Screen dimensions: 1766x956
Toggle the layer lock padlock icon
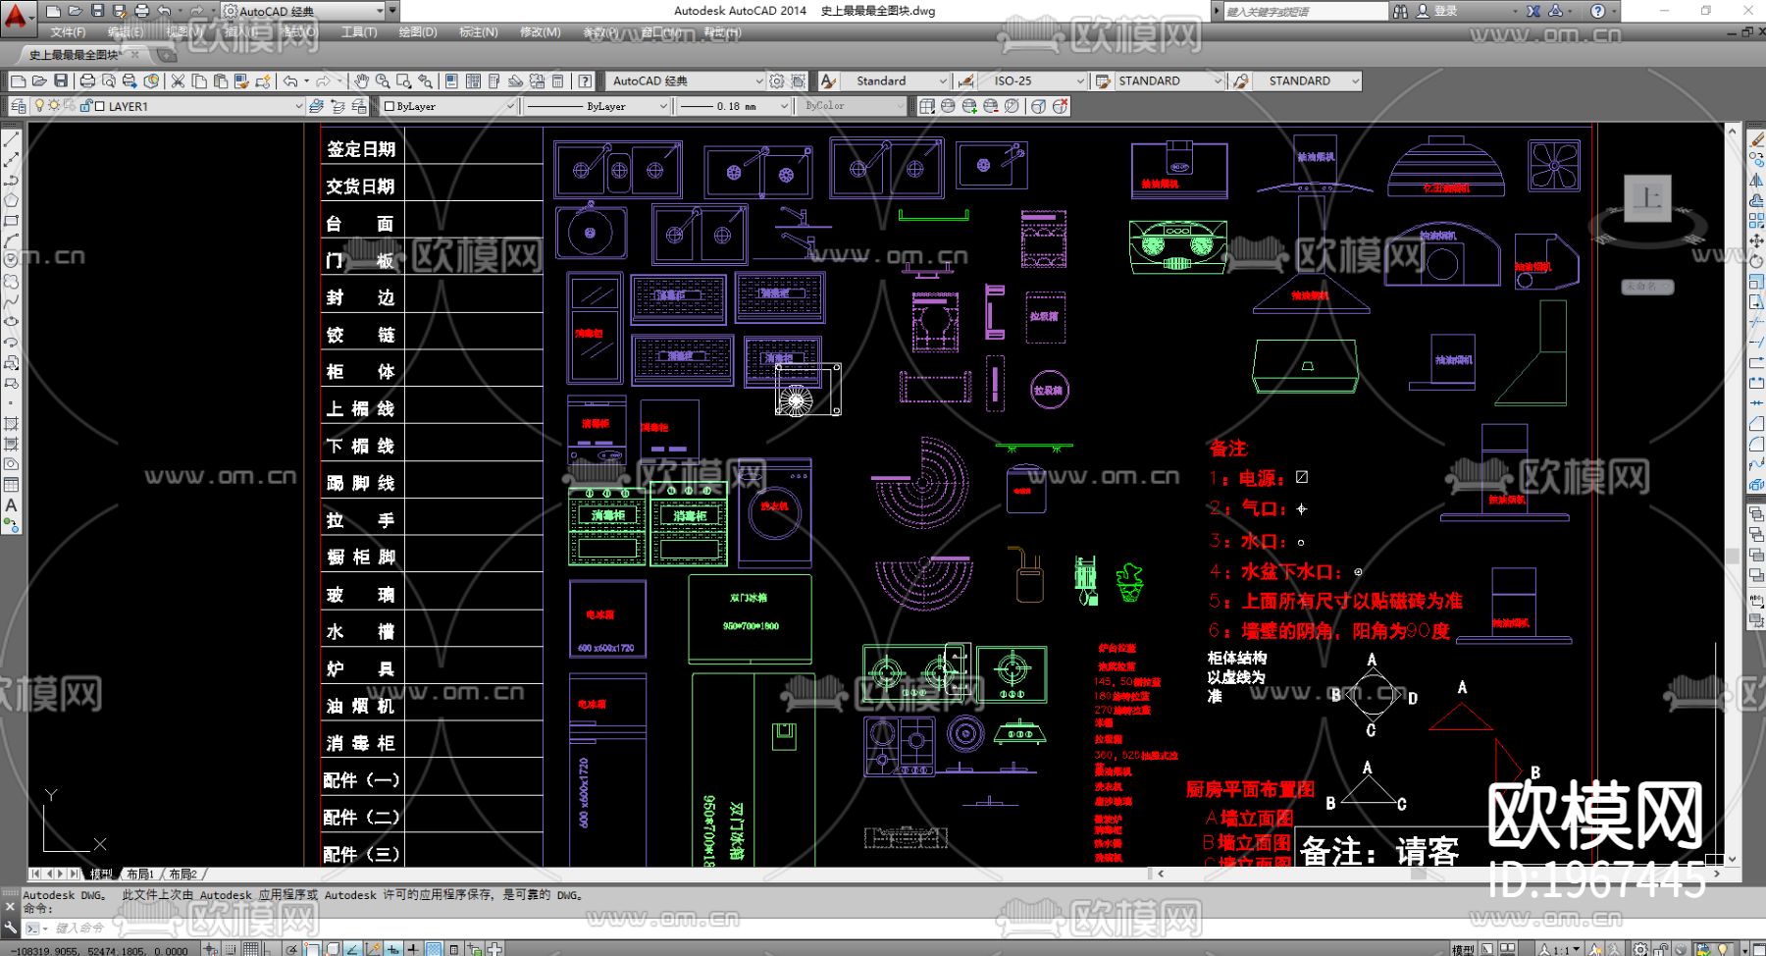(85, 106)
